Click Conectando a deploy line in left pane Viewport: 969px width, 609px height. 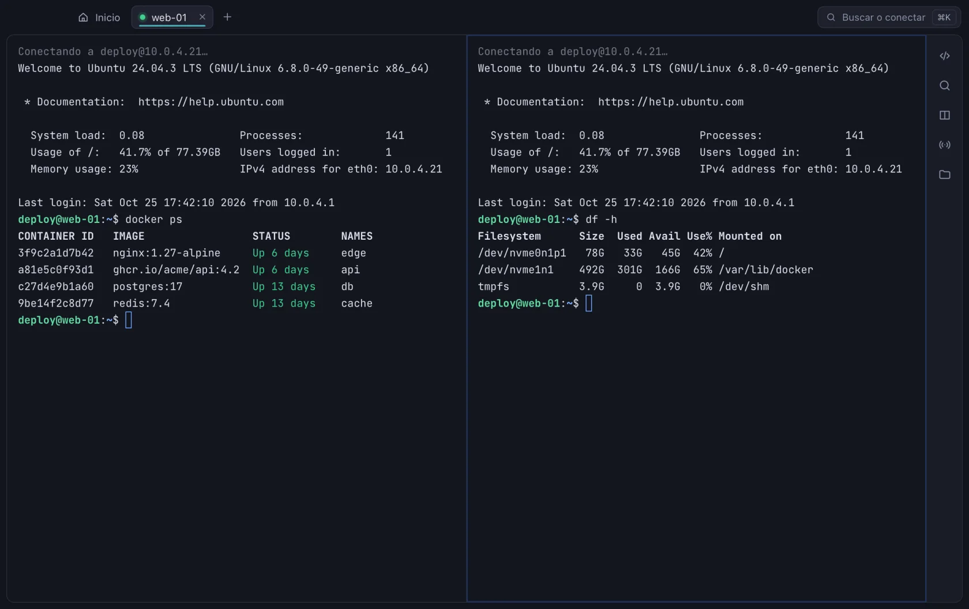112,51
